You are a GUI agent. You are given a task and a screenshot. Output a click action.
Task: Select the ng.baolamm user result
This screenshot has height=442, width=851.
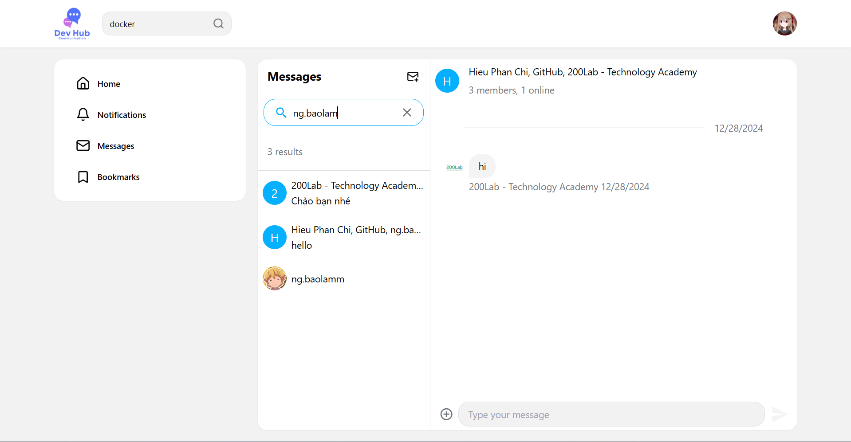click(x=344, y=279)
